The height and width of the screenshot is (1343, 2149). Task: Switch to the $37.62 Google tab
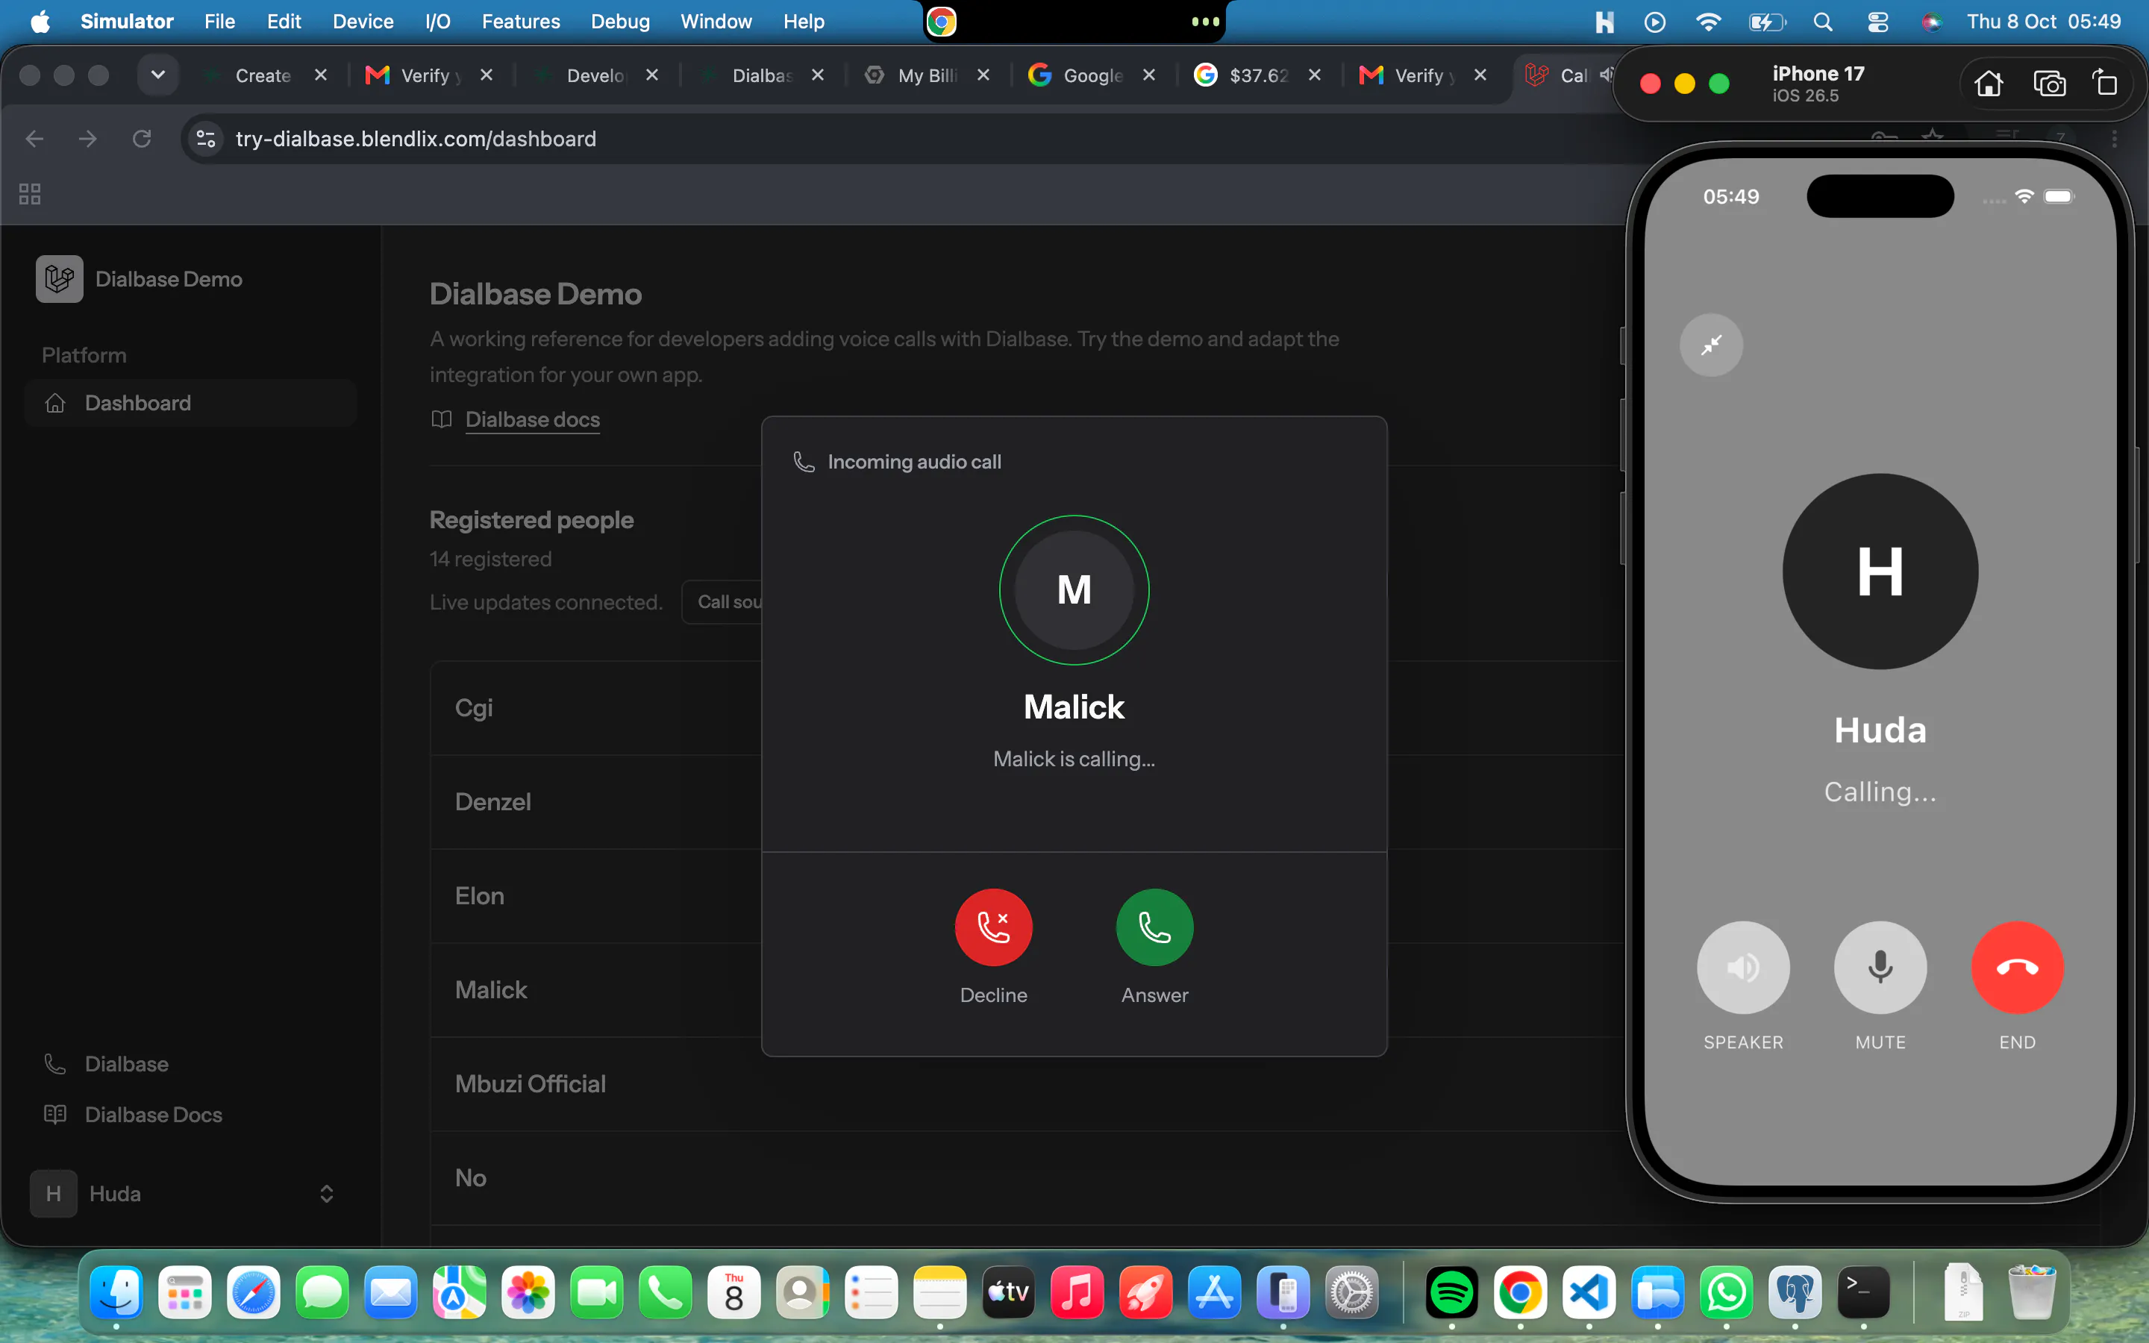[x=1257, y=75]
